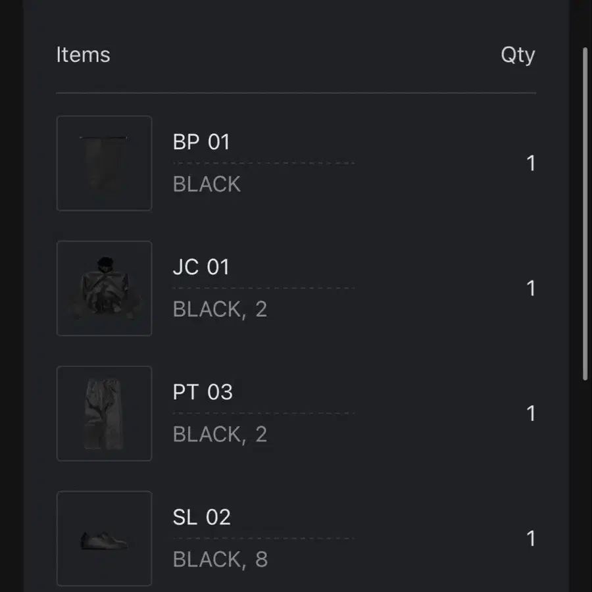Click the BP 01 item name
Screen dimensions: 592x592
(201, 142)
